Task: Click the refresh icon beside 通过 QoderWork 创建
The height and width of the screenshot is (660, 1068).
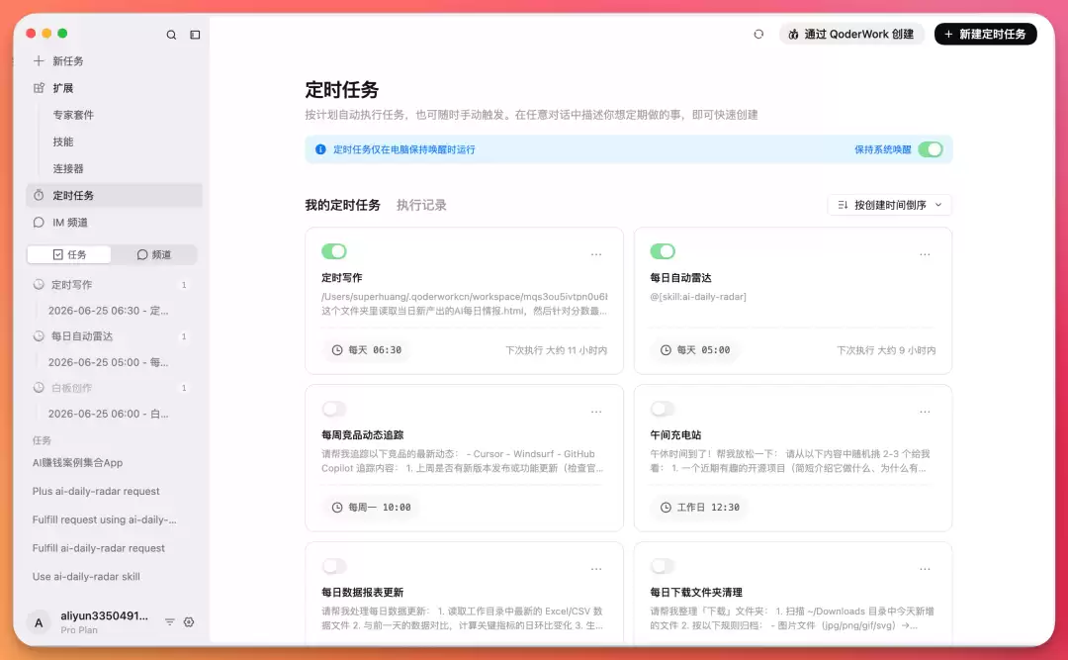Action: coord(758,34)
